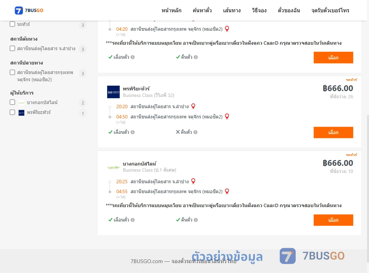Tick origin station สถานีขนส่งผู้โดยสาร จ.ลำปาง checkbox

pos(13,48)
